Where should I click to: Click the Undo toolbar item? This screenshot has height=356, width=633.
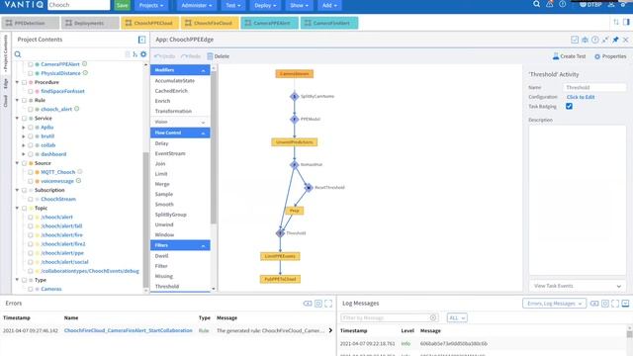click(165, 56)
